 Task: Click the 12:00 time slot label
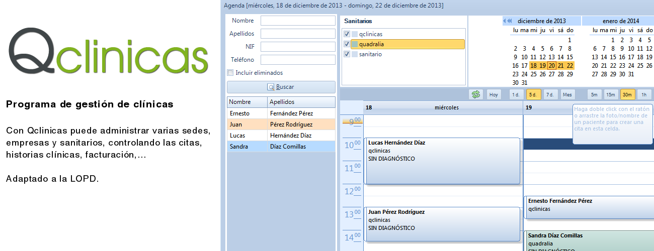353,191
